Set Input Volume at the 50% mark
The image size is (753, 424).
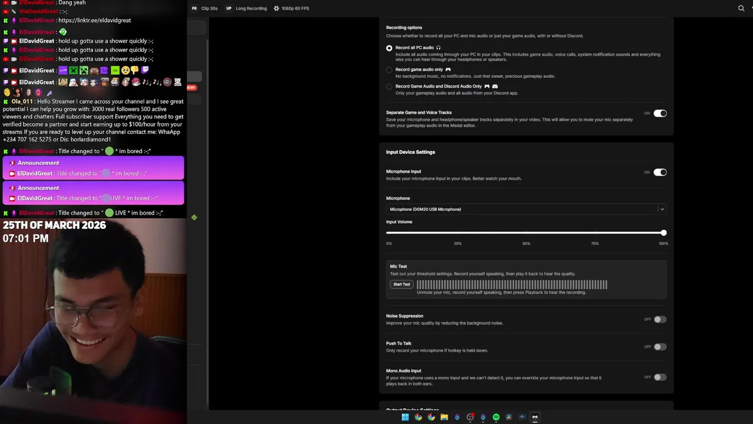526,233
